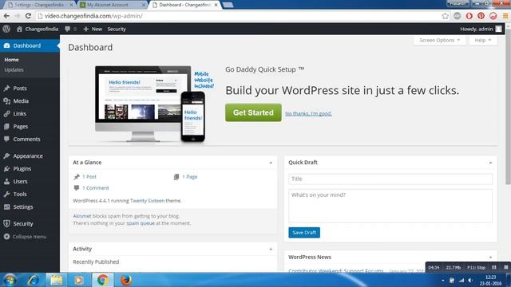The image size is (511, 287).
Task: Open the New content menu
Action: [x=93, y=29]
